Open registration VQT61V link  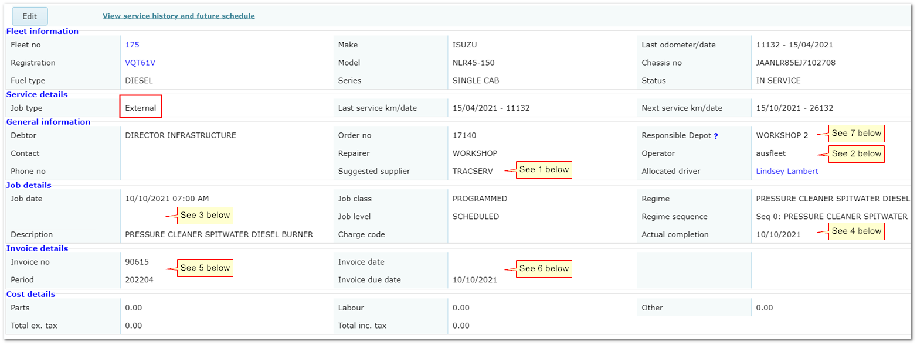pos(140,63)
